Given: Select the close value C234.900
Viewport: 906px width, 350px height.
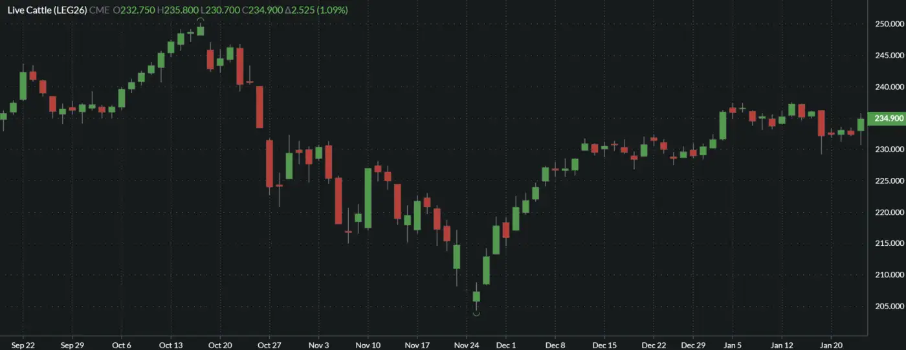Looking at the screenshot, I should pos(262,10).
